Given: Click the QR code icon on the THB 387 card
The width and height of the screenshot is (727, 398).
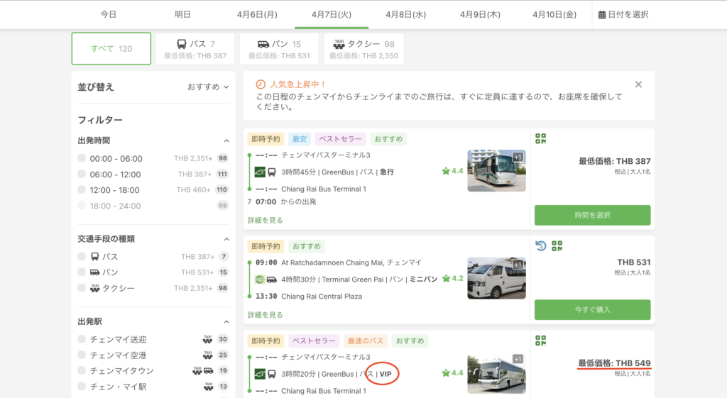Looking at the screenshot, I should point(540,138).
